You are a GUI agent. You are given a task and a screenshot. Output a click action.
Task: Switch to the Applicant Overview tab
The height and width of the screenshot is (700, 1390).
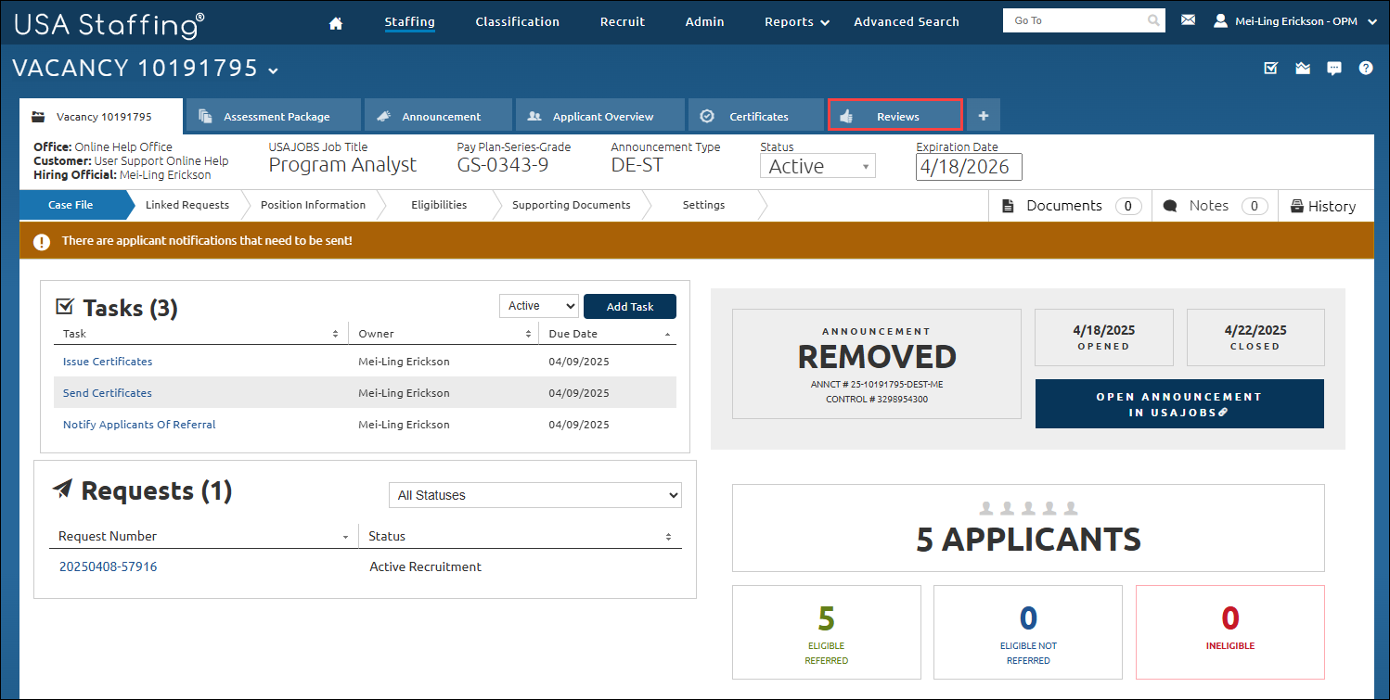pos(599,116)
